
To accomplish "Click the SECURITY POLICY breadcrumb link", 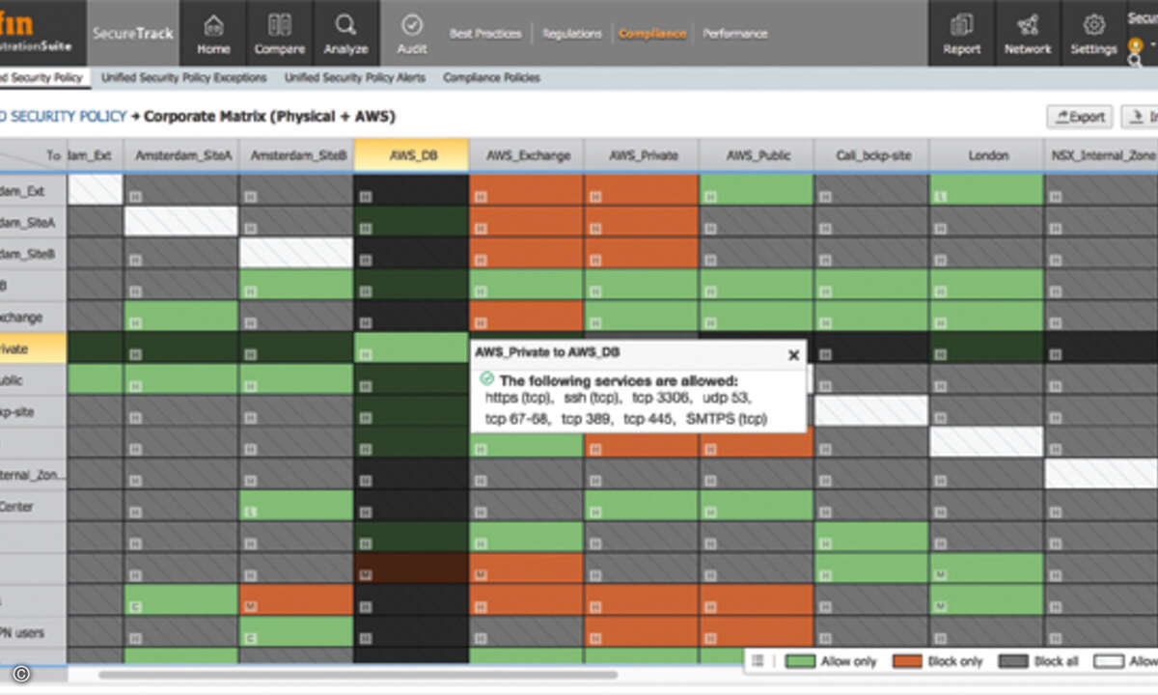I will (64, 117).
